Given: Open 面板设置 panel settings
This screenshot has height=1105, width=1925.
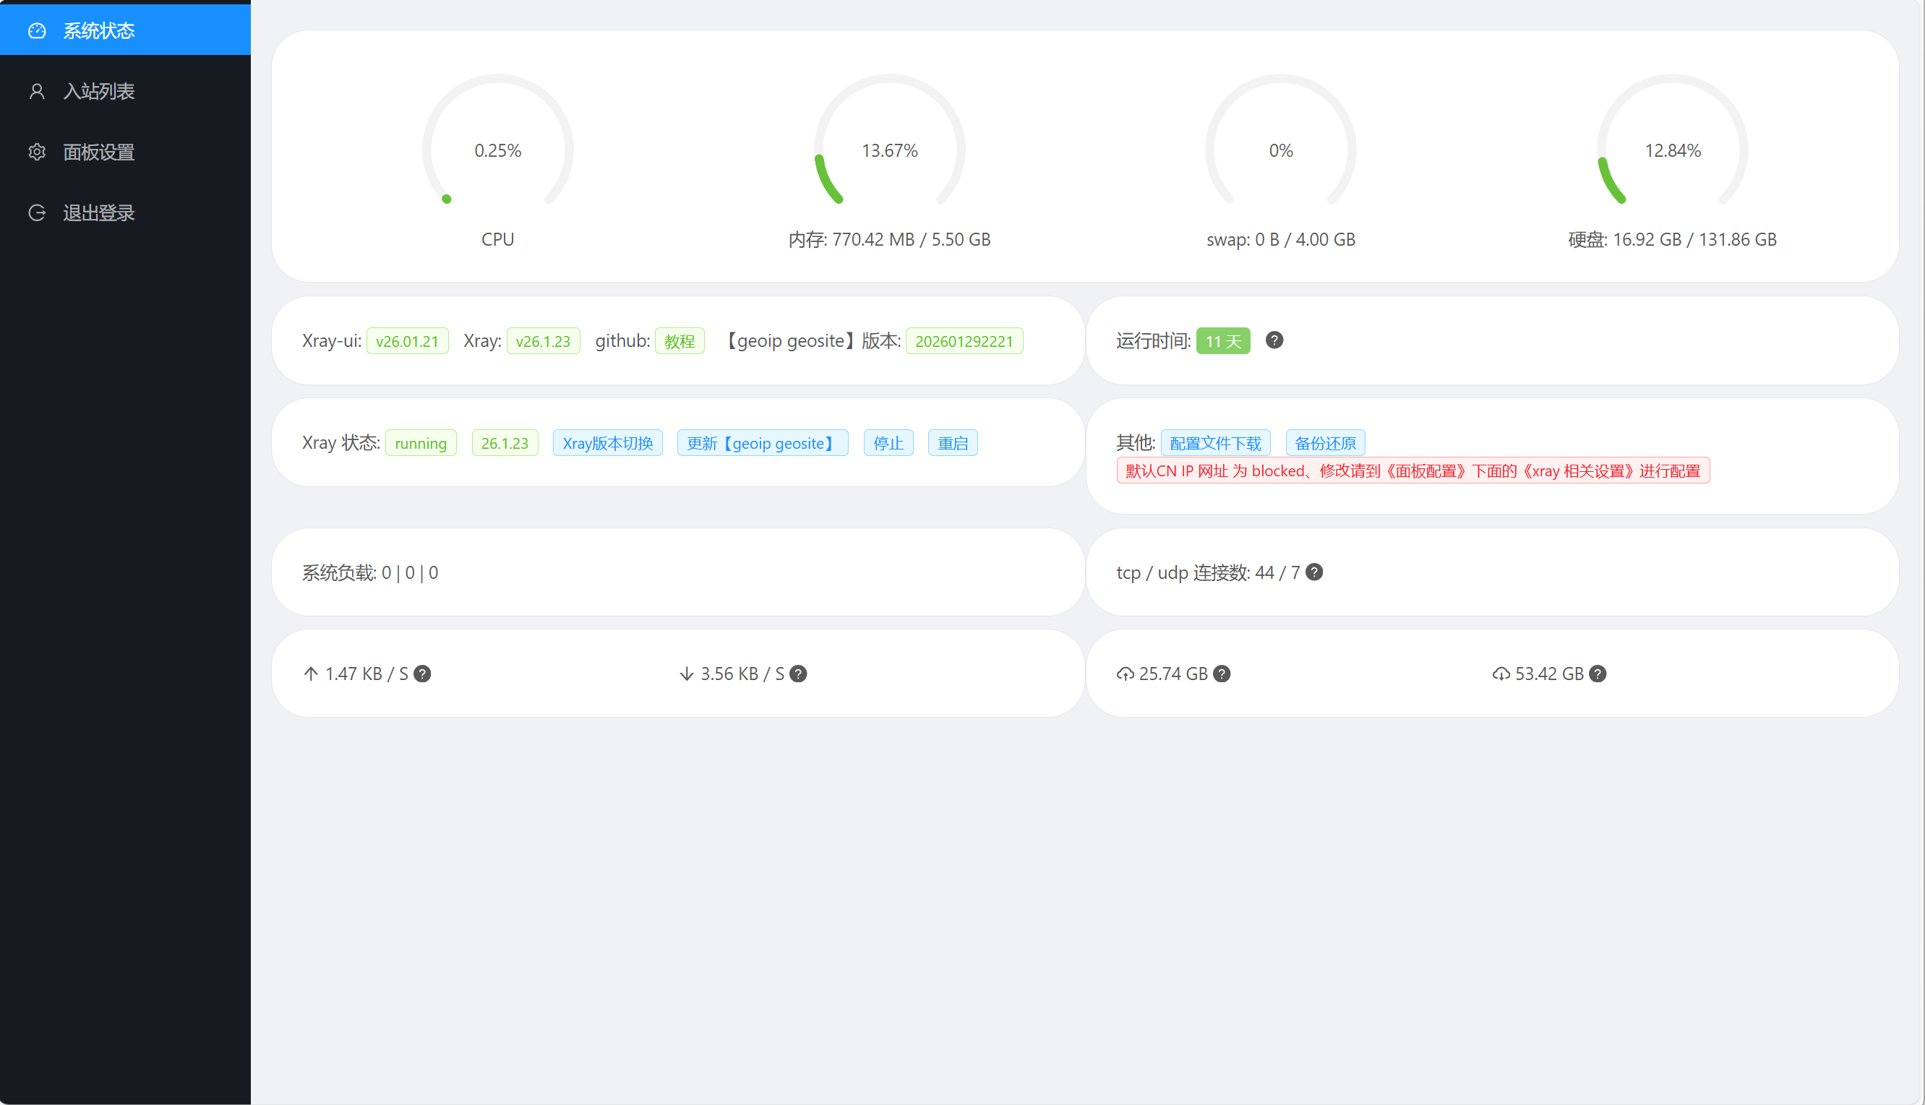Looking at the screenshot, I should (x=125, y=152).
